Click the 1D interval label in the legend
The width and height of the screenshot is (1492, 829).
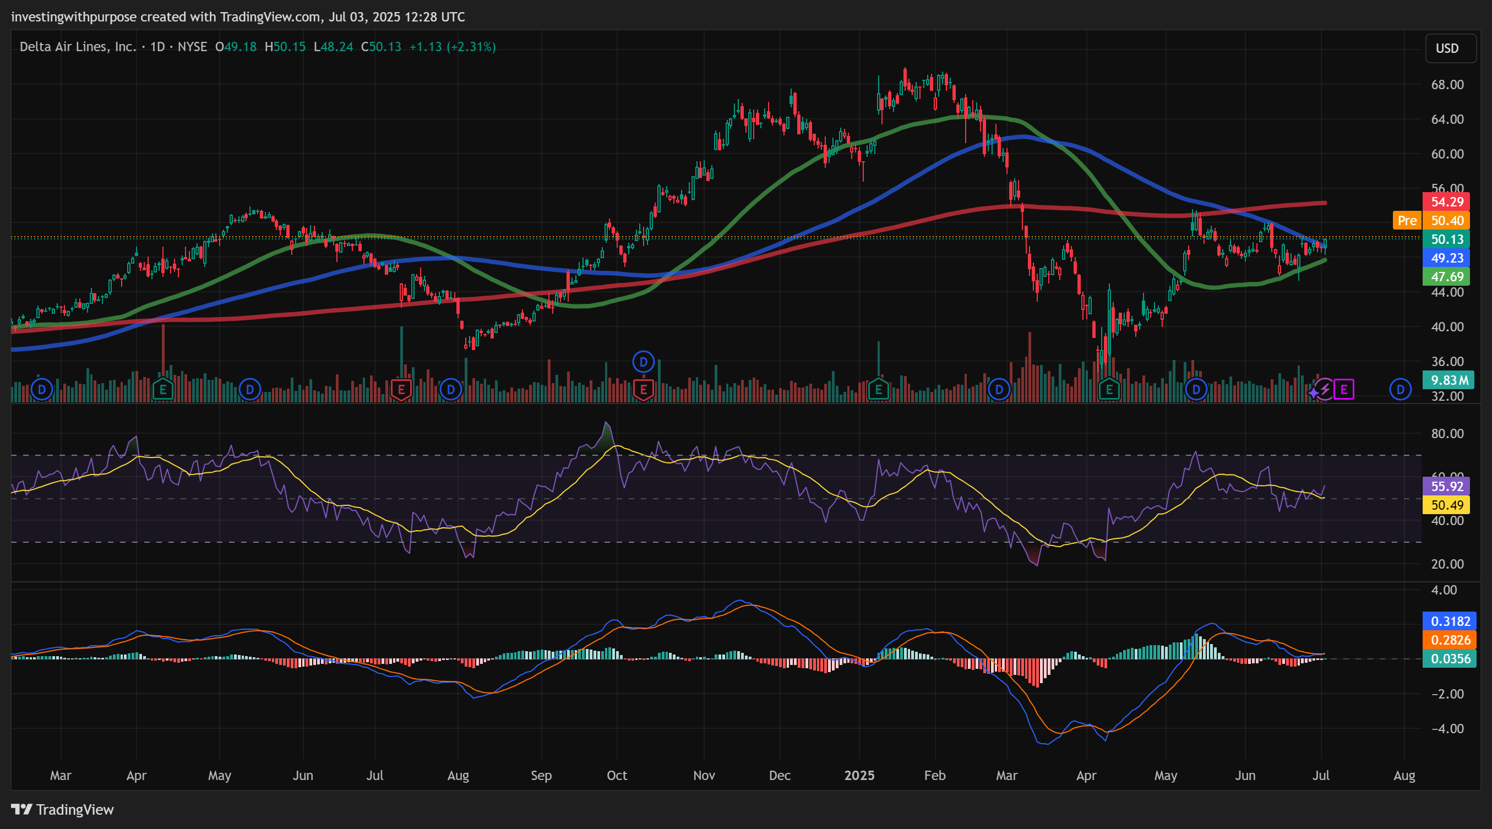[x=157, y=47]
